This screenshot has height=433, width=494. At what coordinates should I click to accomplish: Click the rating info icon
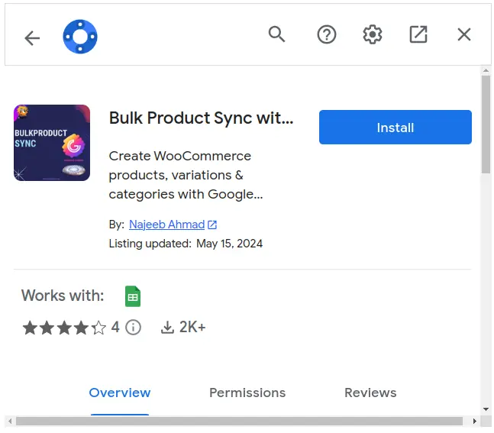click(x=134, y=327)
